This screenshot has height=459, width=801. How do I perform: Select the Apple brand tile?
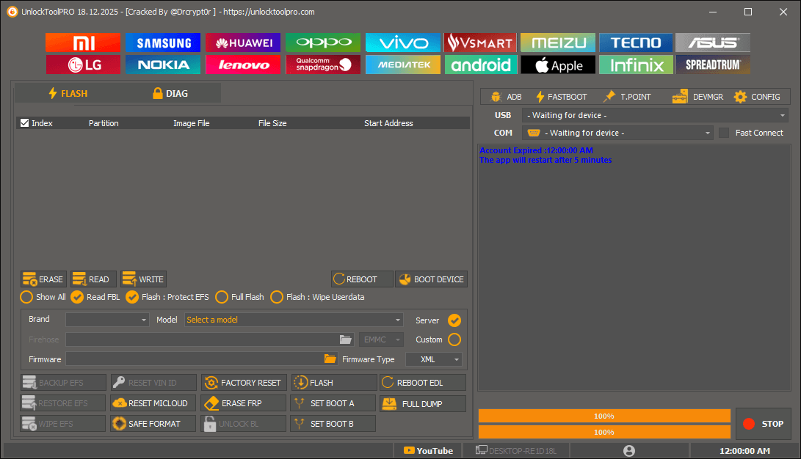[558, 65]
